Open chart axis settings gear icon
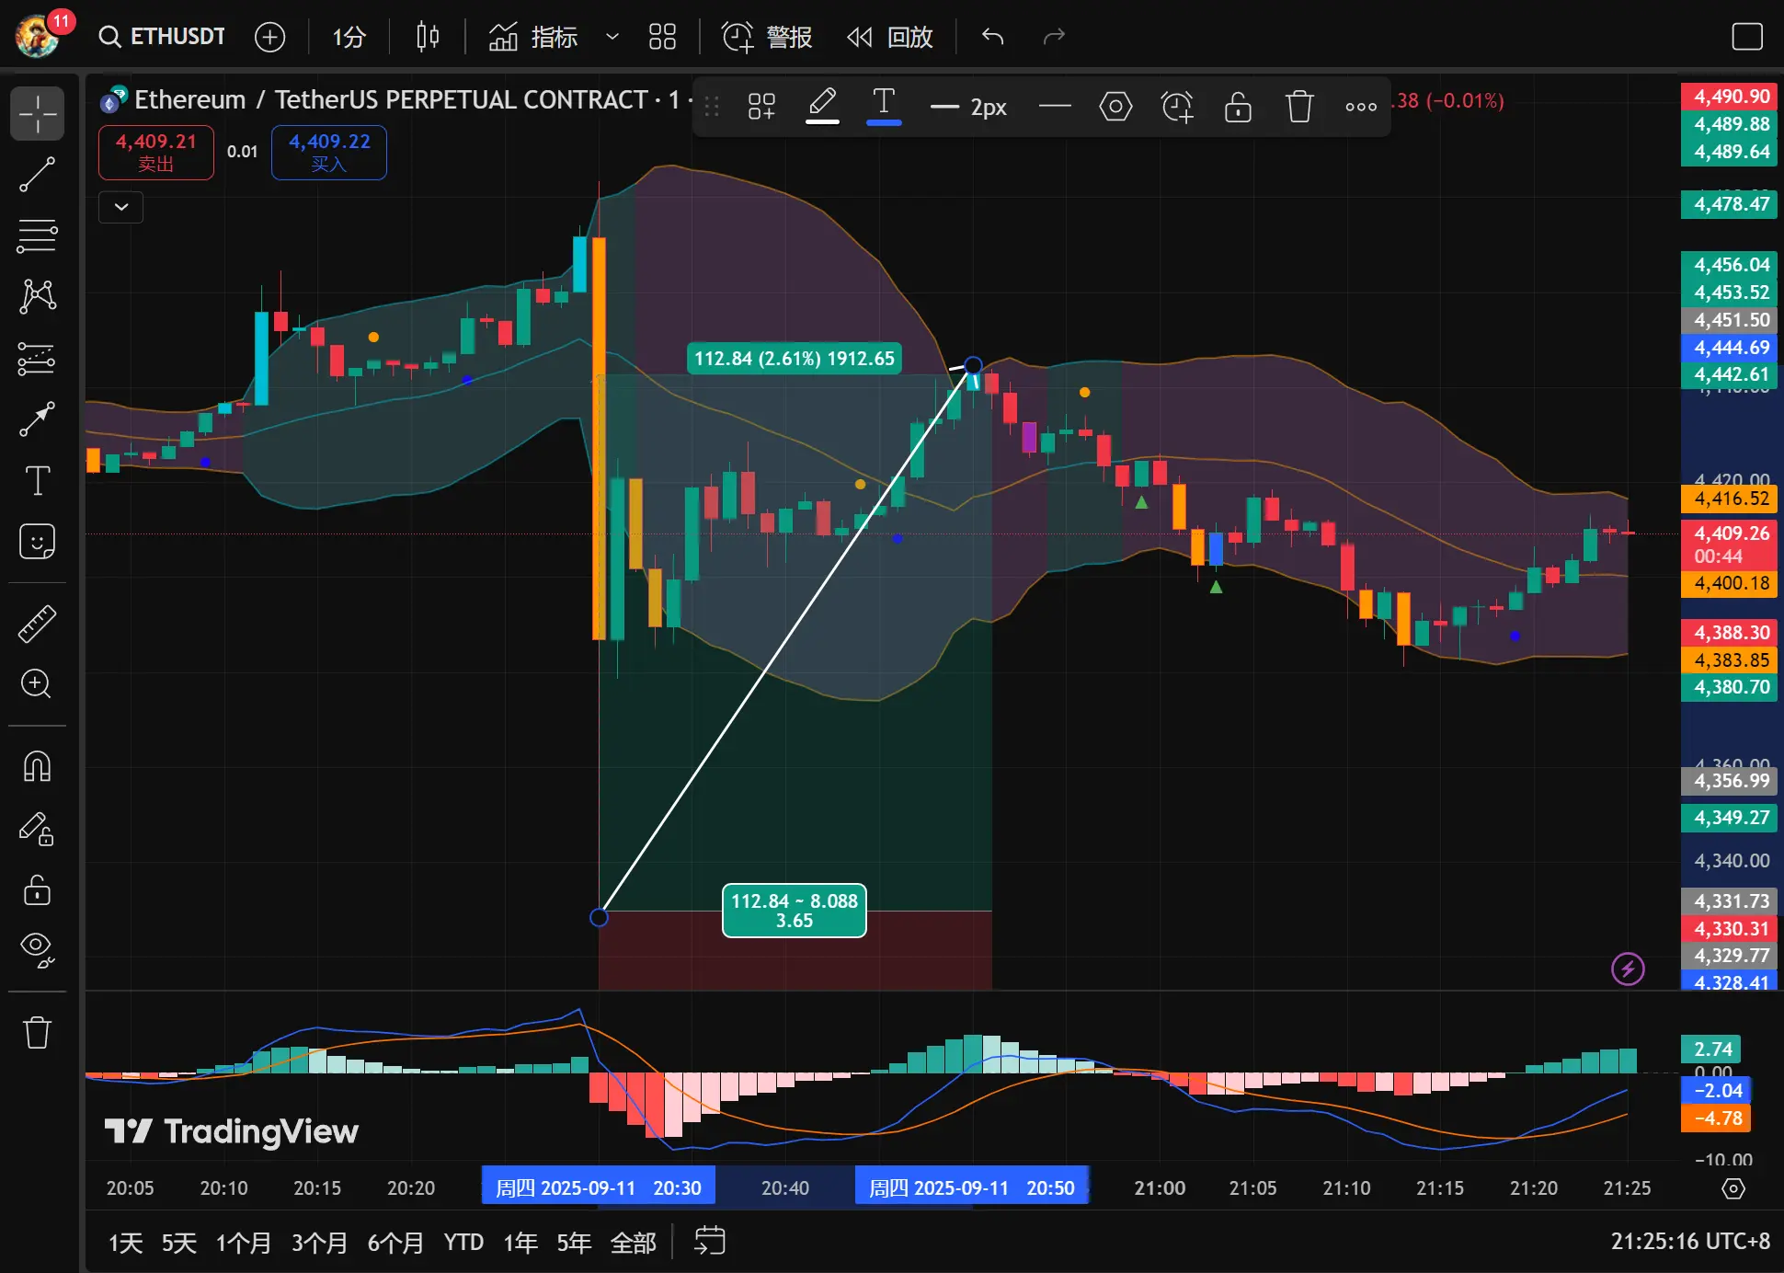 [1733, 1188]
